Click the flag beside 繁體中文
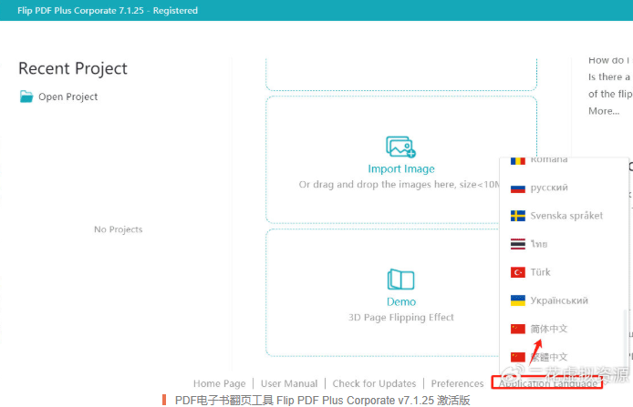This screenshot has height=407, width=633. pyautogui.click(x=518, y=357)
